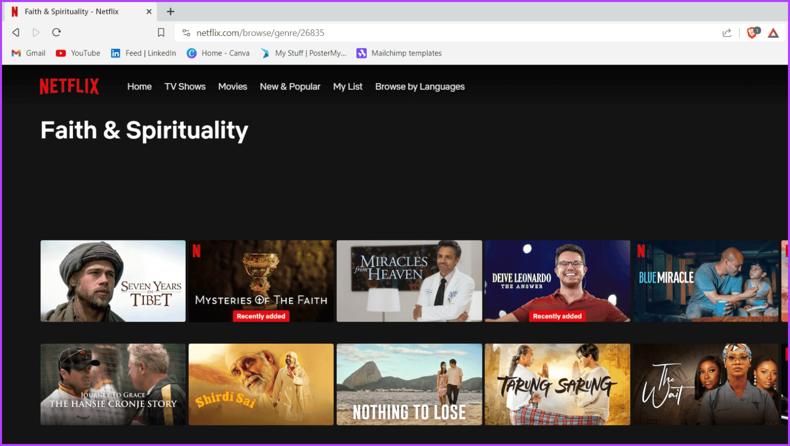Open the Mailchimp templates bookmark
This screenshot has width=790, height=446.
tap(400, 53)
